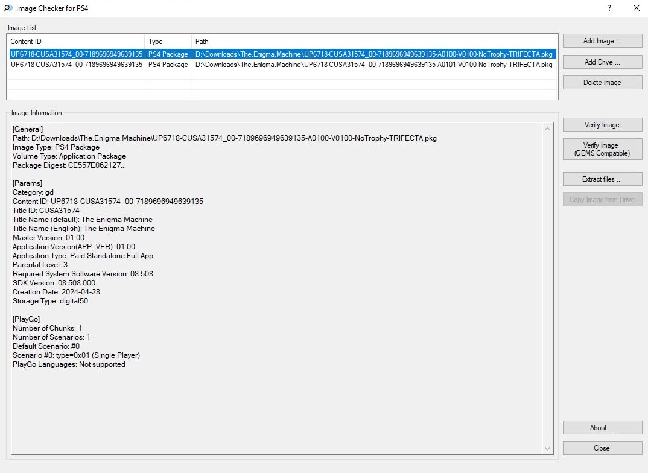The image size is (648, 473).
Task: Click the Image Checker app icon in title bar
Action: (8, 8)
